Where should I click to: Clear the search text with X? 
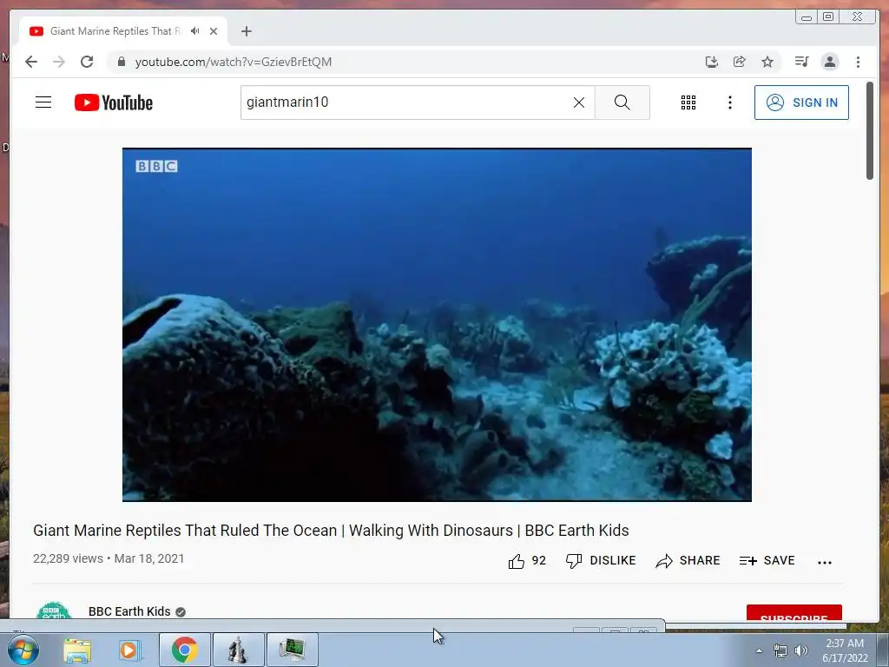[x=579, y=102]
